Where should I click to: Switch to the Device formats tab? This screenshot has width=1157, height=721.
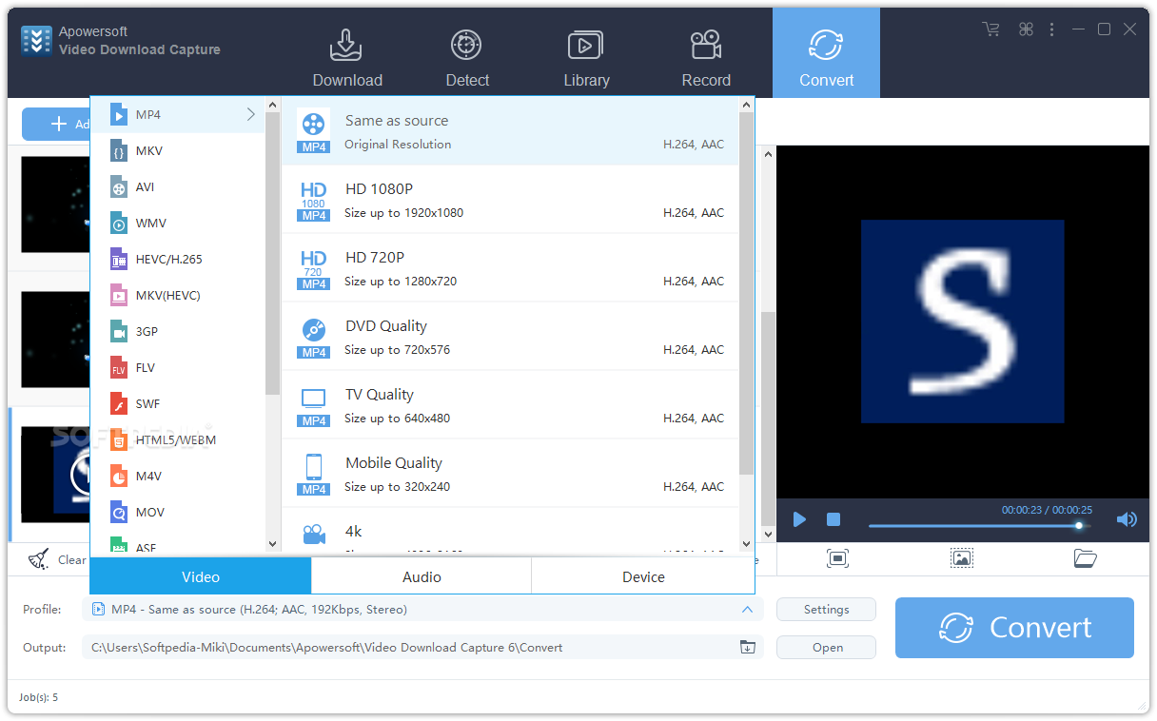pos(643,576)
